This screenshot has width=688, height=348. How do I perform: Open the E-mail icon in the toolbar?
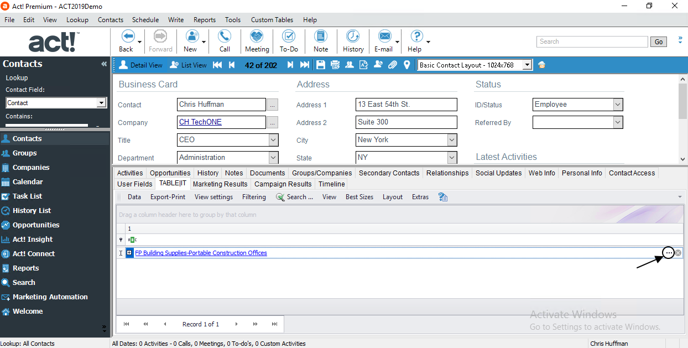[384, 40]
